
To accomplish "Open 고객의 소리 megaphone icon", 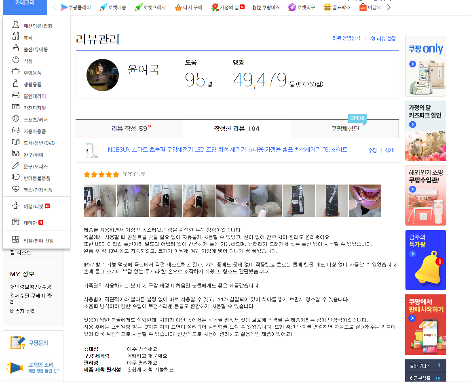I will click(x=15, y=367).
